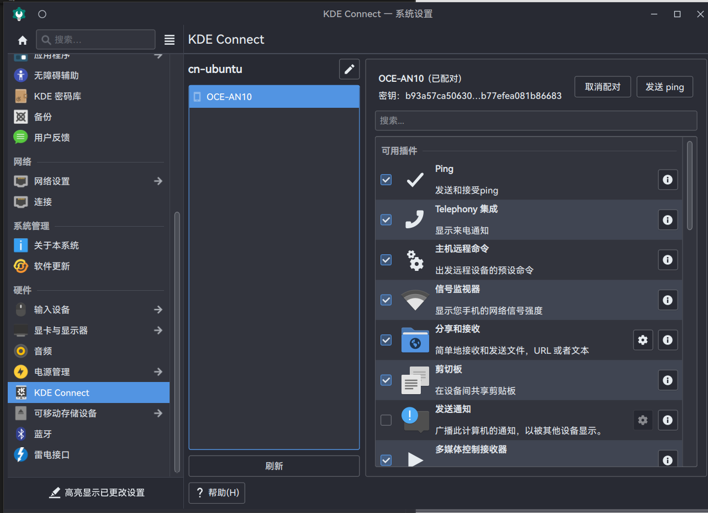The height and width of the screenshot is (513, 708).
Task: Enable the 发送通知 plugin checkbox
Action: pos(386,420)
